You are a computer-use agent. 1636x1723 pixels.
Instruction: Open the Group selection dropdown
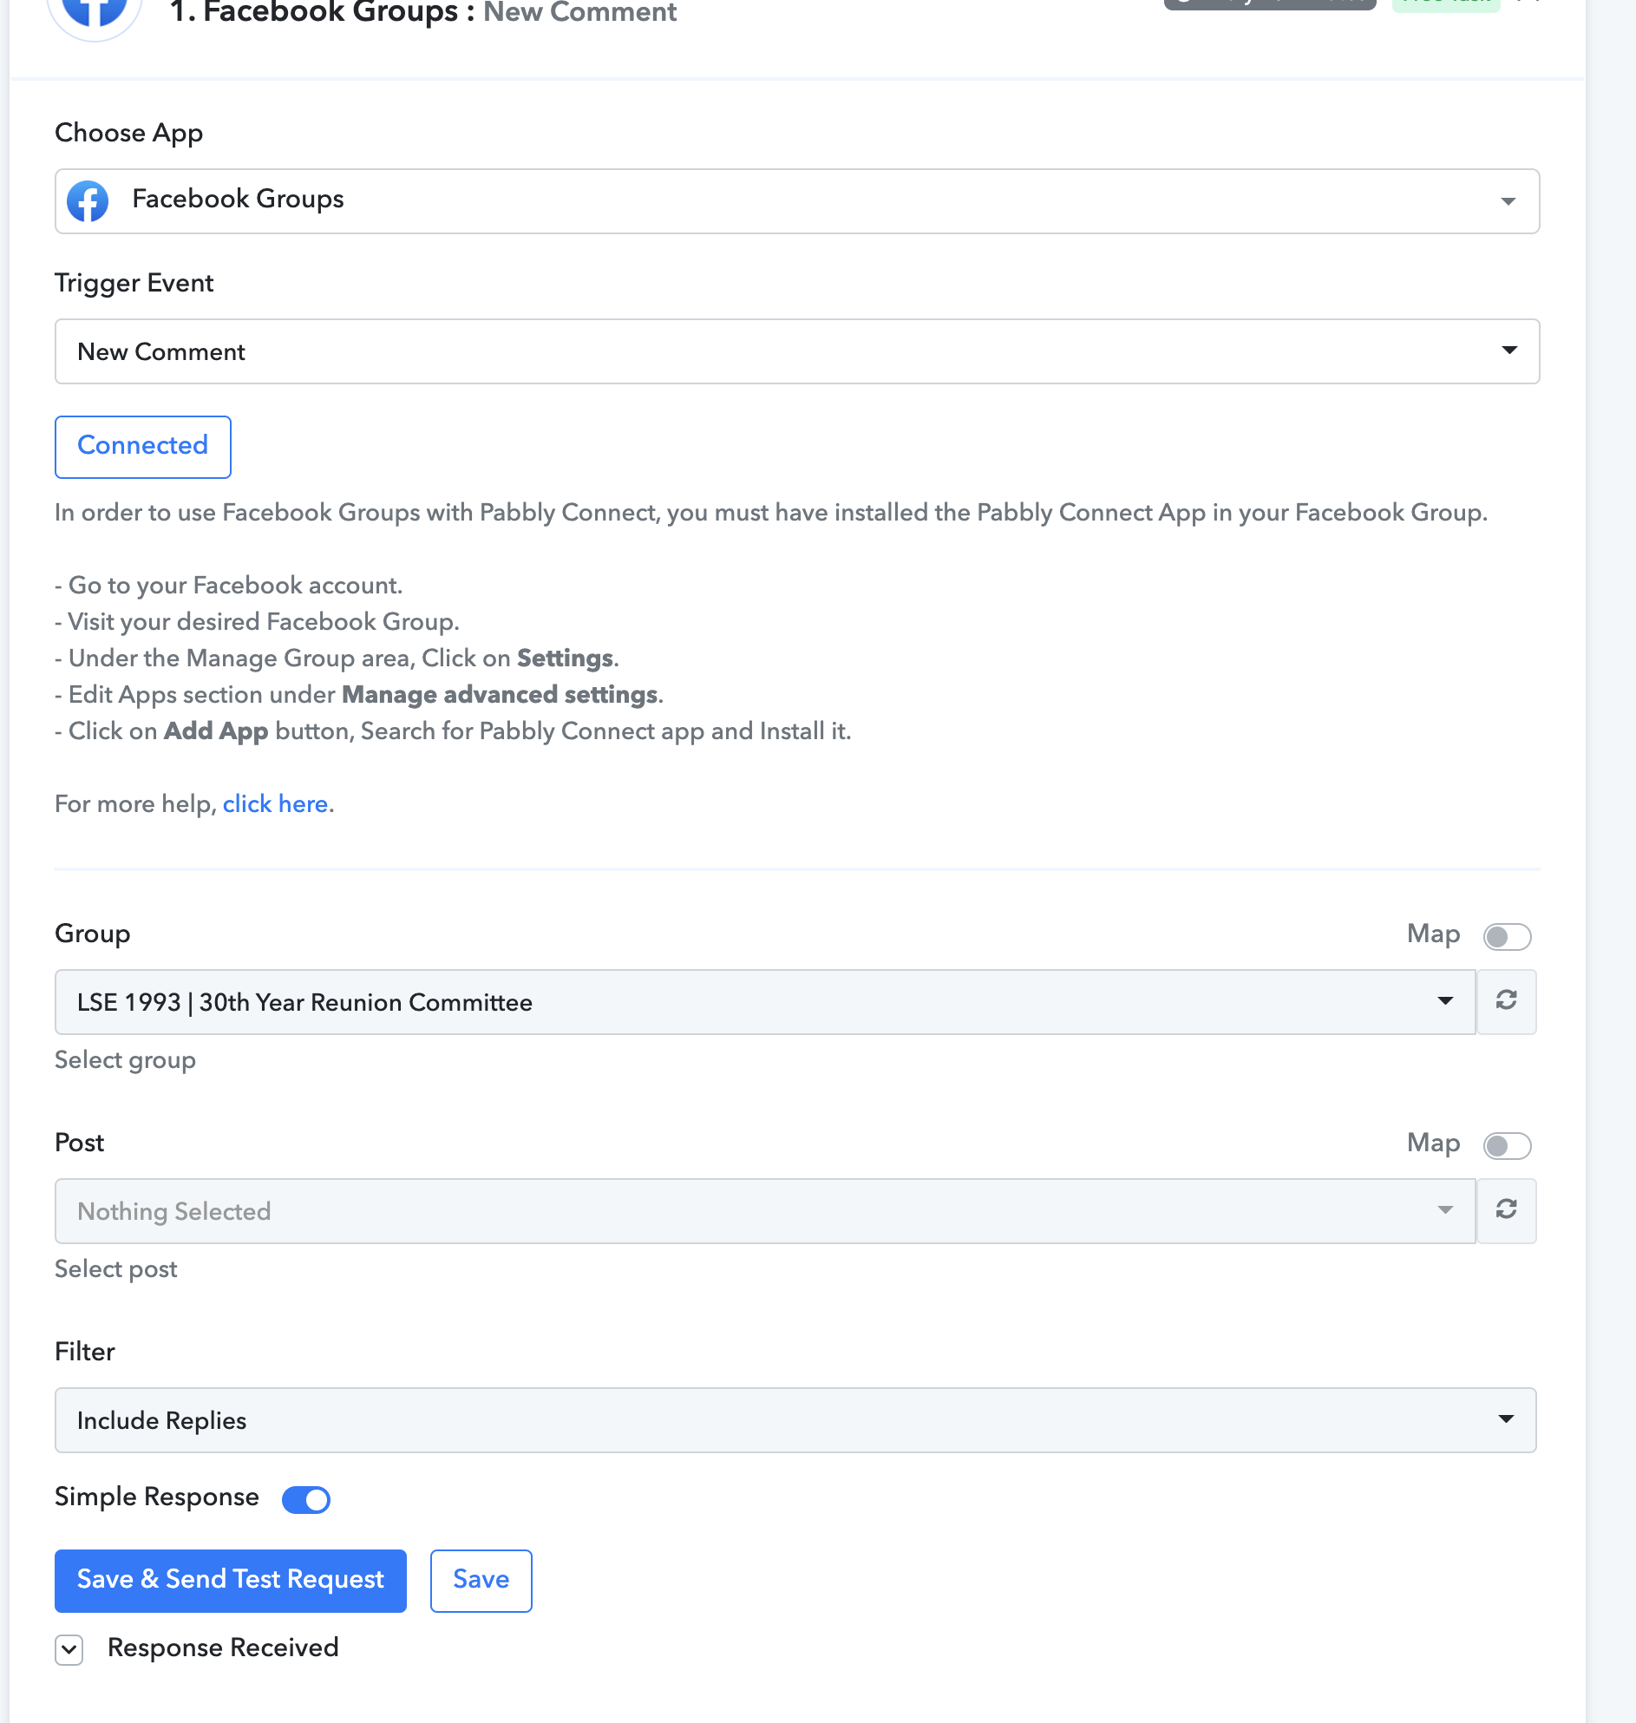[765, 1001]
